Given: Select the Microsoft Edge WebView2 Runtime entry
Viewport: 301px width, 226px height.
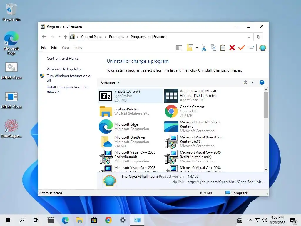Looking at the screenshot, I should pyautogui.click(x=195, y=127).
